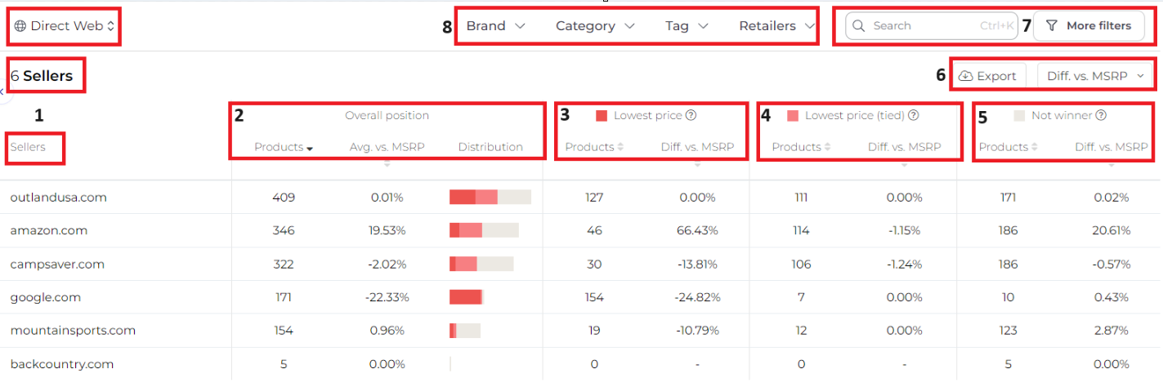The image size is (1163, 387).
Task: Focus the Search input field
Action: click(x=924, y=26)
